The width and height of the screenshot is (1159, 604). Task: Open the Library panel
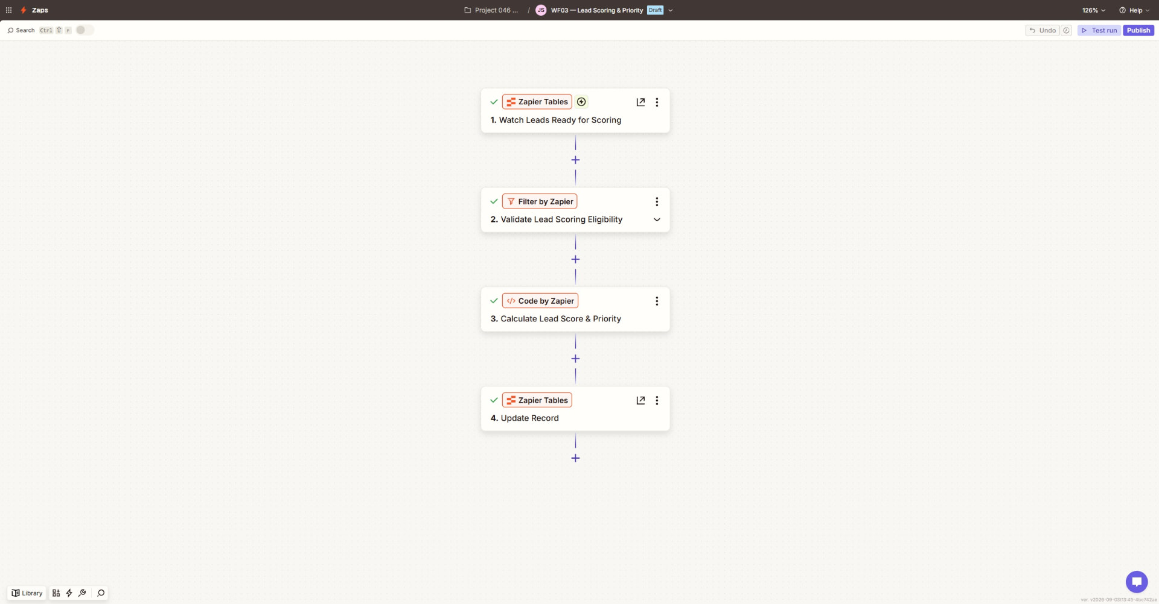[x=27, y=593]
